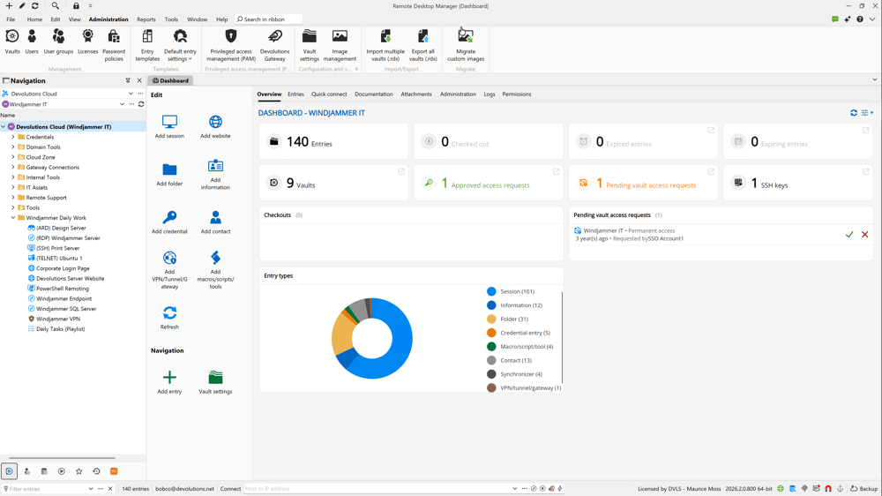Click the Session (101) legend color

pos(491,291)
